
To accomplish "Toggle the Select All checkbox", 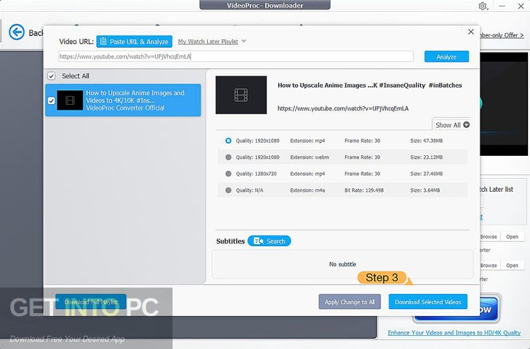I will pos(51,76).
